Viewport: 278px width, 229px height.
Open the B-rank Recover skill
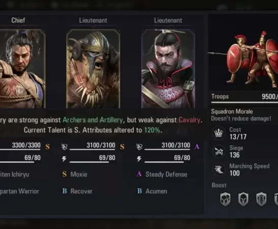(77, 191)
